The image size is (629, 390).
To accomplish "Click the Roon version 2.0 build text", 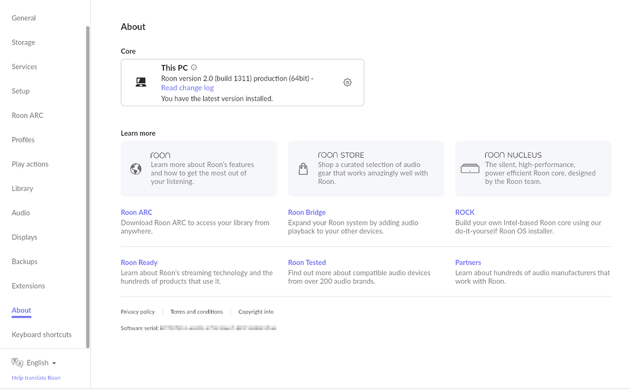I will (x=237, y=78).
